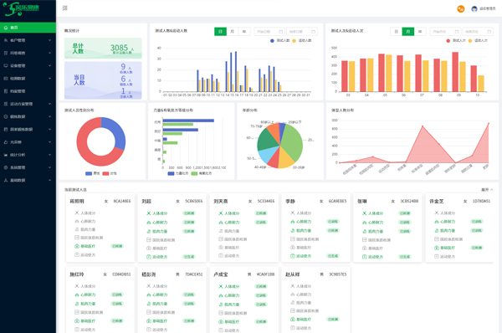
Task: Click the document icon beside 档案管理
Action: tap(6, 91)
